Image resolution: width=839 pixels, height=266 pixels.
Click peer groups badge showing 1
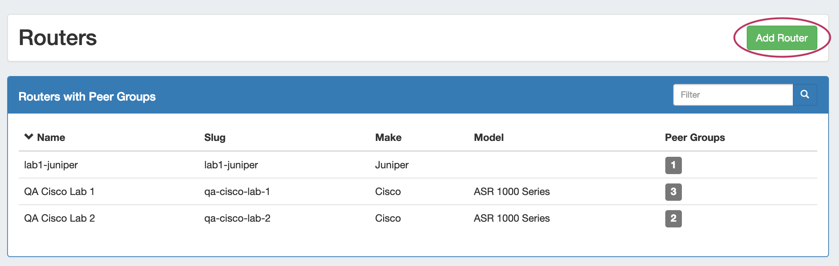click(x=673, y=165)
